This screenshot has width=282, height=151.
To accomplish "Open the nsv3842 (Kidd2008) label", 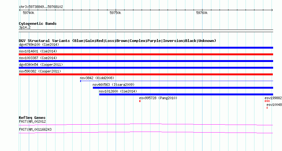I will click(x=97, y=78).
